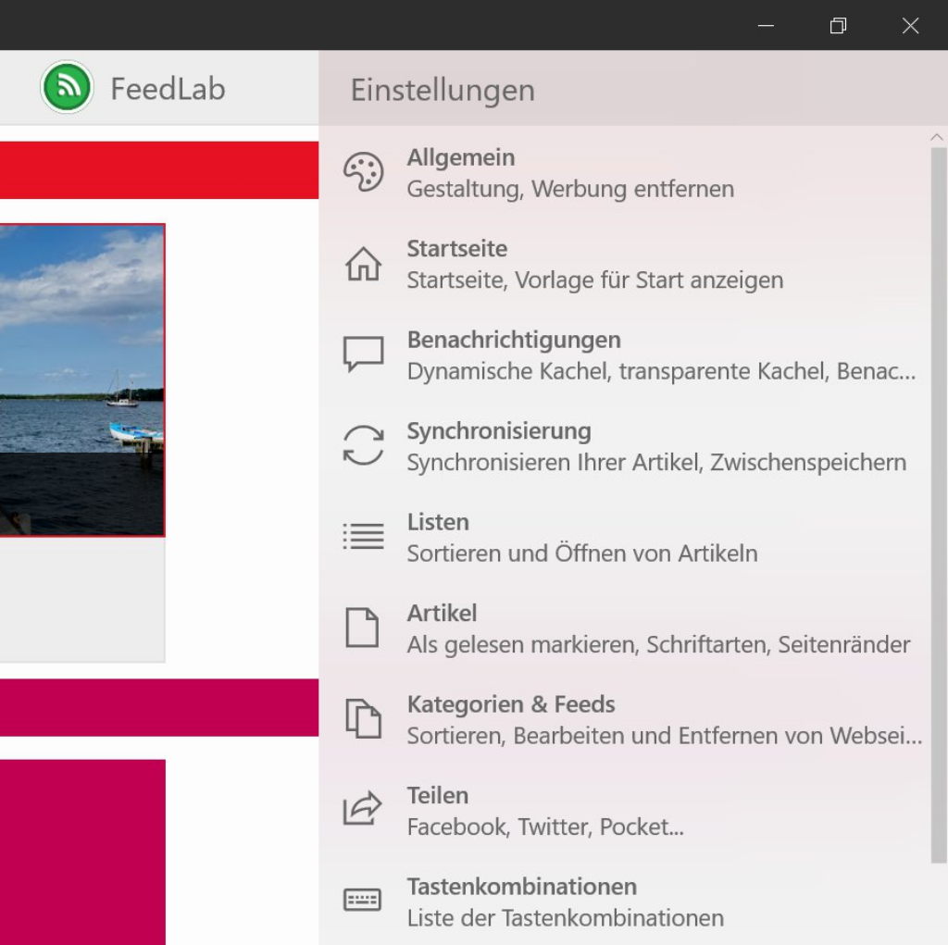Open the Artikel settings section

624,628
